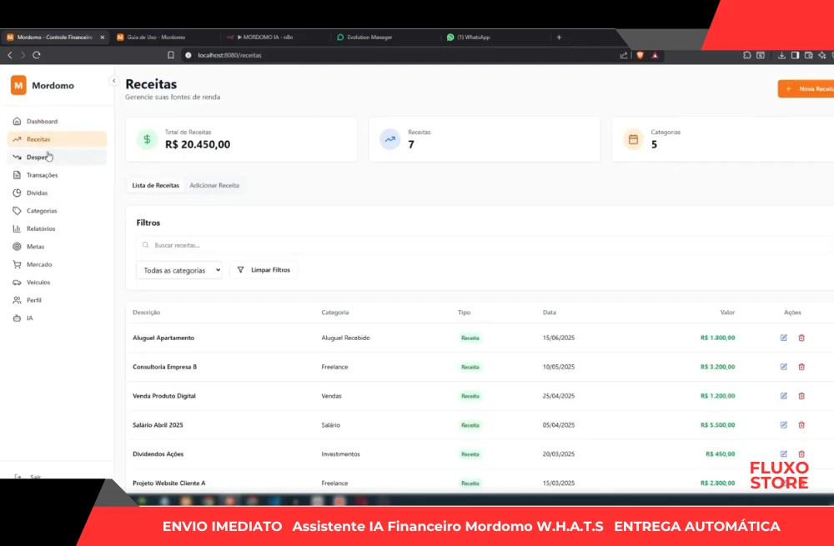The image size is (834, 546).
Task: Expand the Todas as categorias dropdown
Action: point(179,270)
